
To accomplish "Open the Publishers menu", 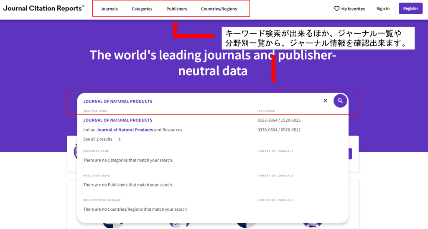I will pos(177,9).
